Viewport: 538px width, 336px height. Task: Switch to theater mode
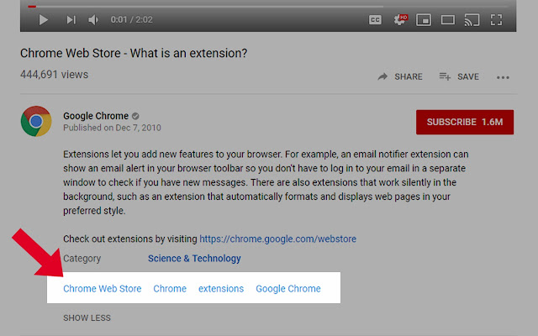point(448,20)
